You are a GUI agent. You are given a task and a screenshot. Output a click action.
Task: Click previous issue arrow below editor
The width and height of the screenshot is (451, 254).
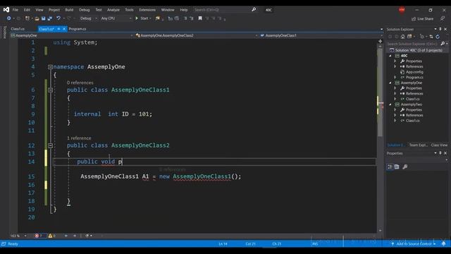(x=66, y=236)
